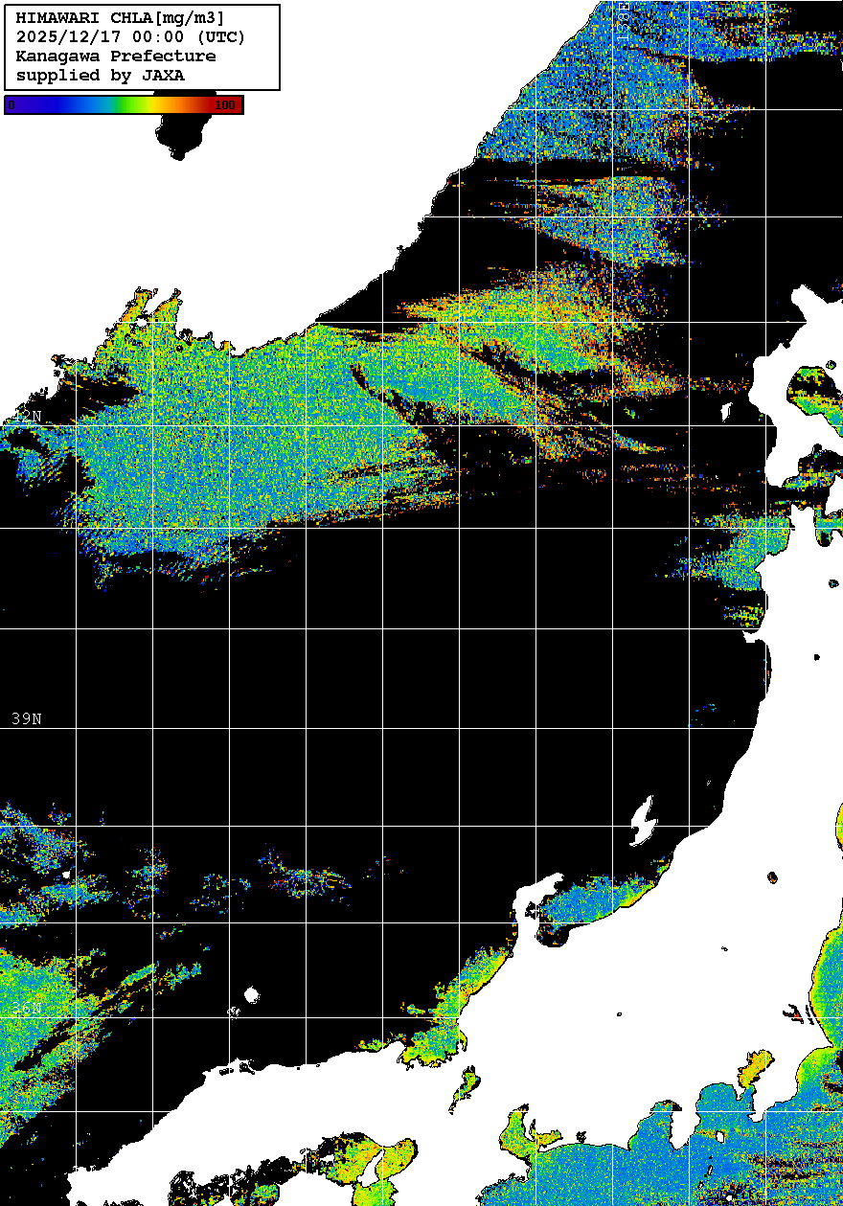Click the 0 label on the color bar
The height and width of the screenshot is (1206, 843).
point(11,105)
